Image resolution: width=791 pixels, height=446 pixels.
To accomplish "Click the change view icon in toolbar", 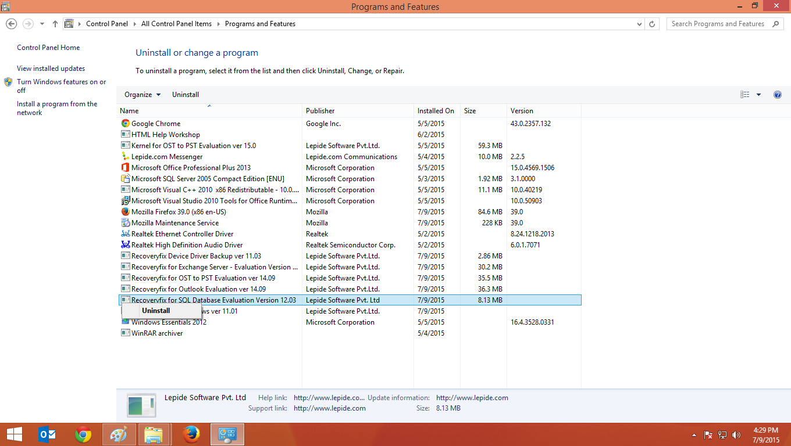I will (x=745, y=95).
